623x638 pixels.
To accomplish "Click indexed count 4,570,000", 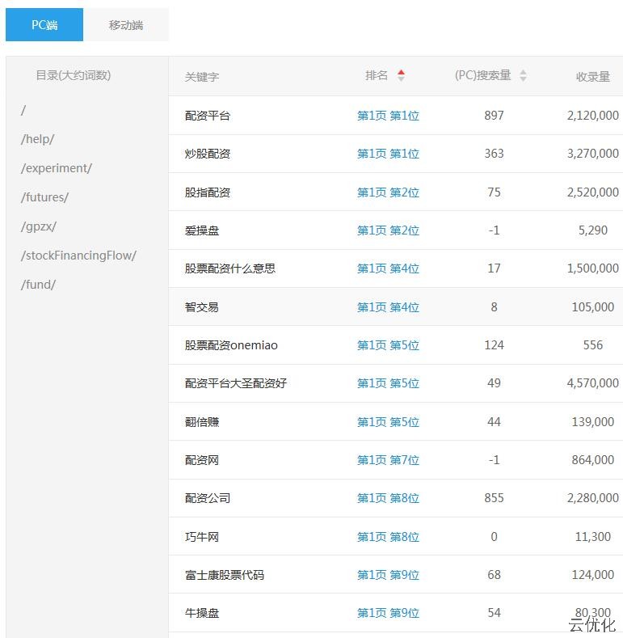I will [x=593, y=383].
